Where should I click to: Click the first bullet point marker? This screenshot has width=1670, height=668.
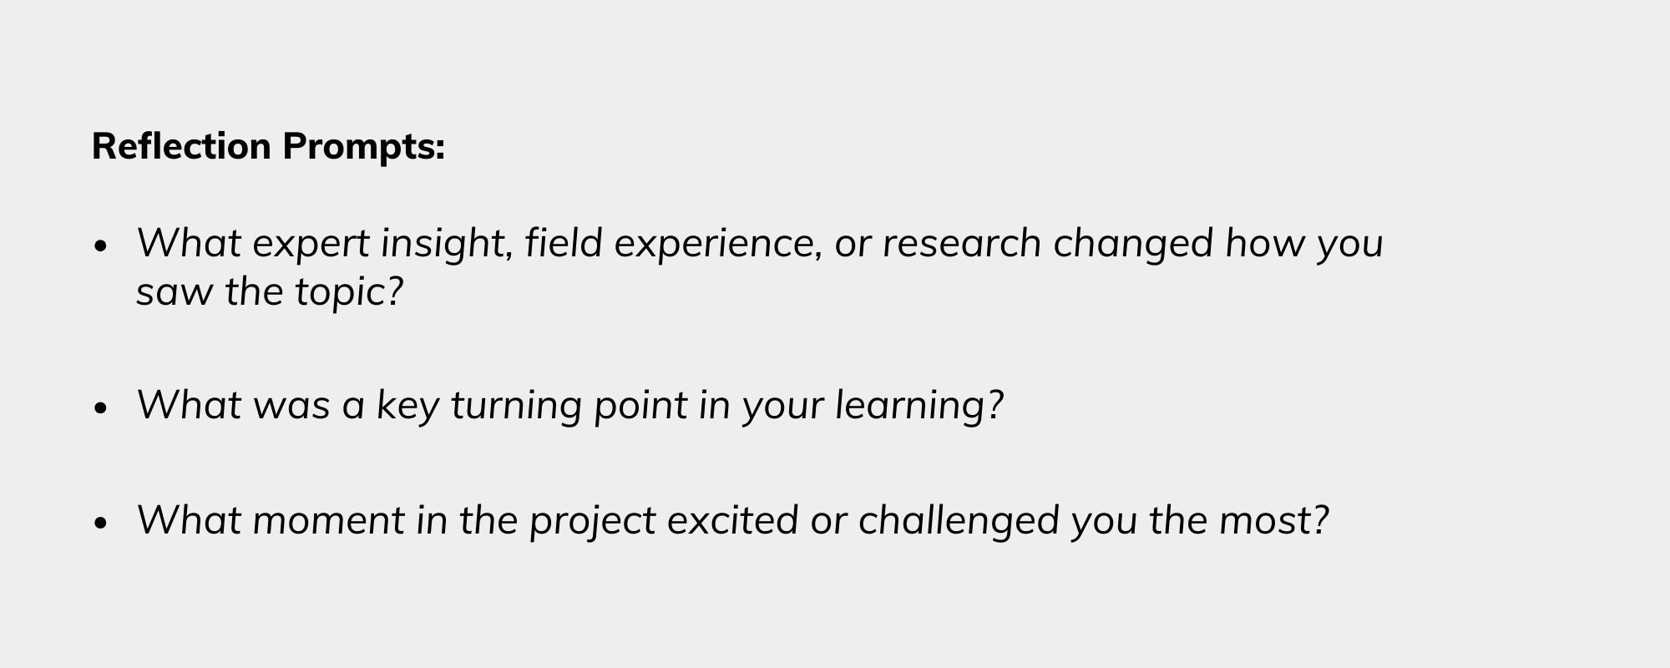tap(102, 246)
